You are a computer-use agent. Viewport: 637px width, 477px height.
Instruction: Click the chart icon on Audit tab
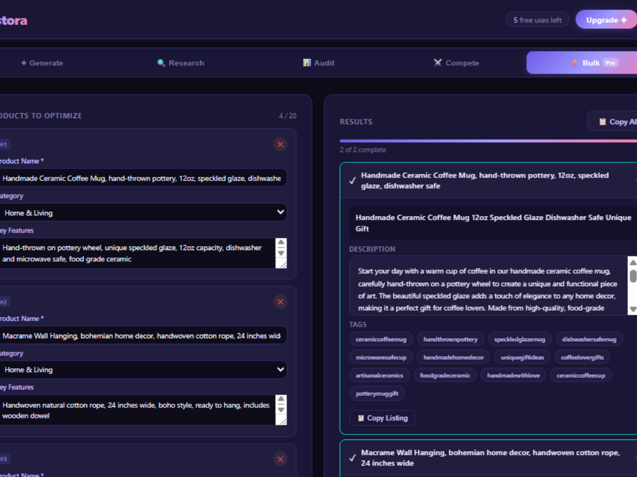coord(307,63)
